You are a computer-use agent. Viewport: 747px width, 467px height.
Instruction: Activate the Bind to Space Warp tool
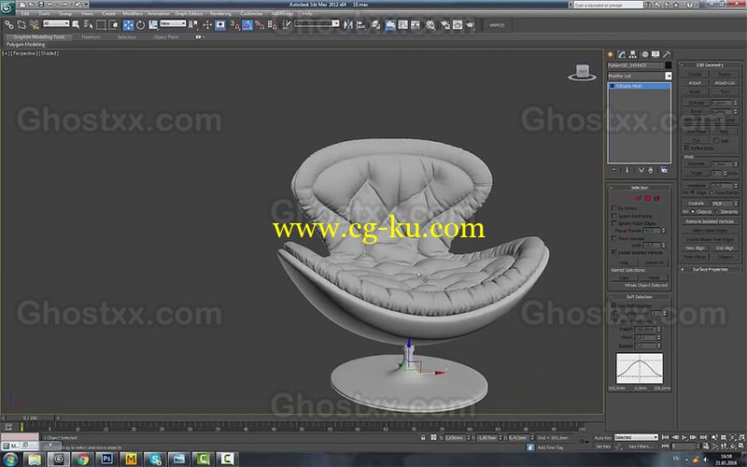(x=35, y=25)
